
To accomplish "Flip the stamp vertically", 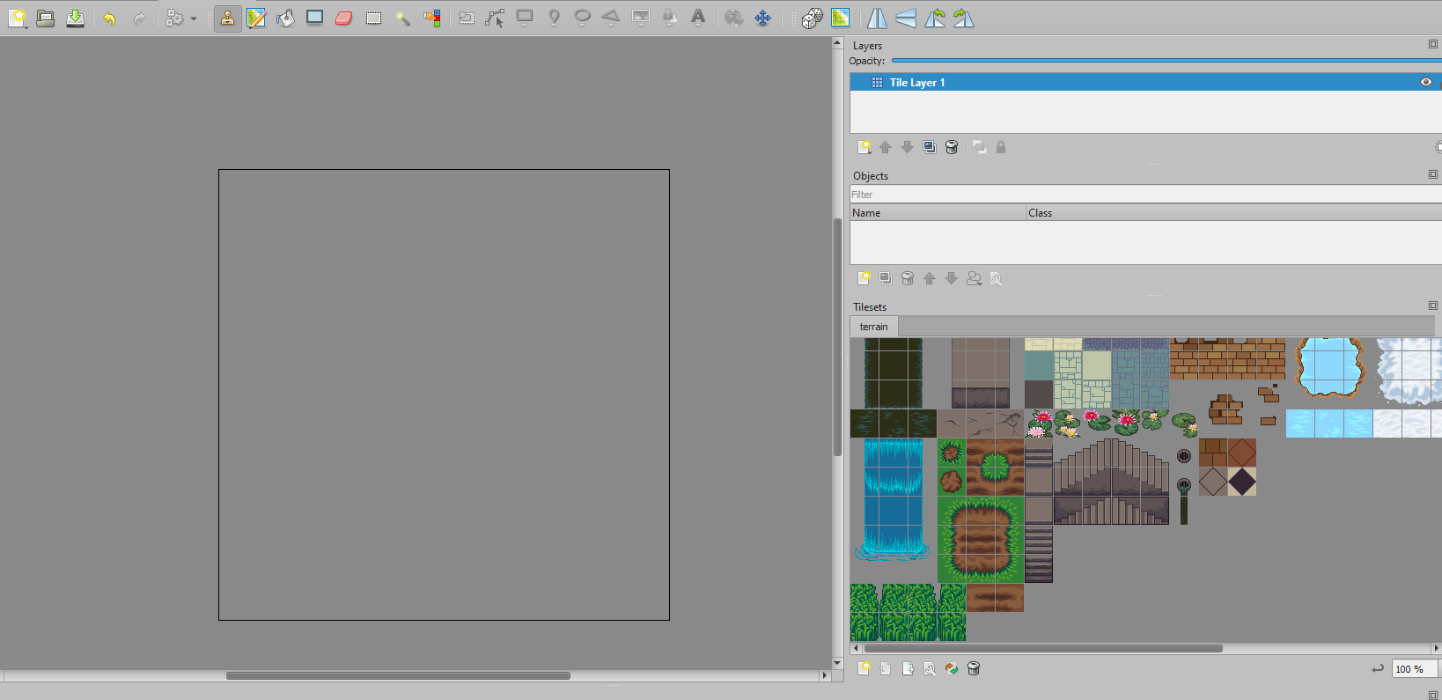I will pyautogui.click(x=906, y=18).
